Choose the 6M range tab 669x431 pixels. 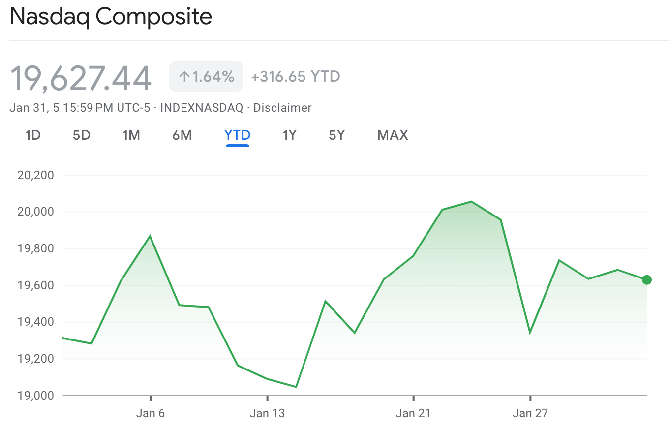pyautogui.click(x=182, y=135)
